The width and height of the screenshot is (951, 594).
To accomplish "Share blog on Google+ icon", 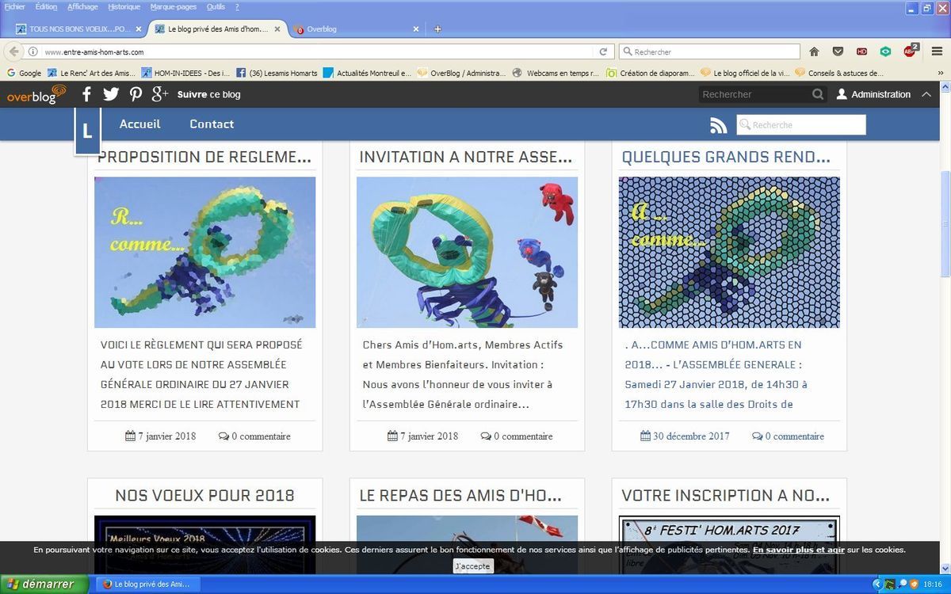I will pos(159,94).
